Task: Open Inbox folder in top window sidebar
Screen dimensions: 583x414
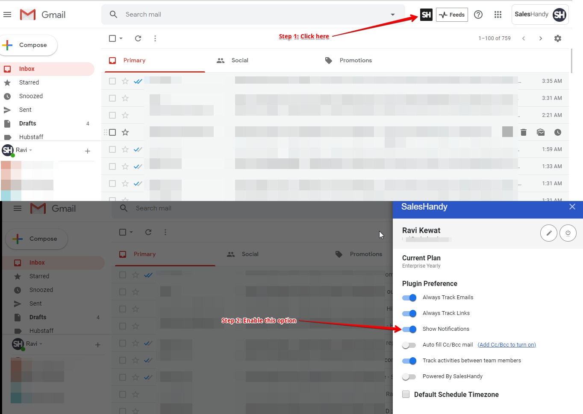Action: pos(47,69)
